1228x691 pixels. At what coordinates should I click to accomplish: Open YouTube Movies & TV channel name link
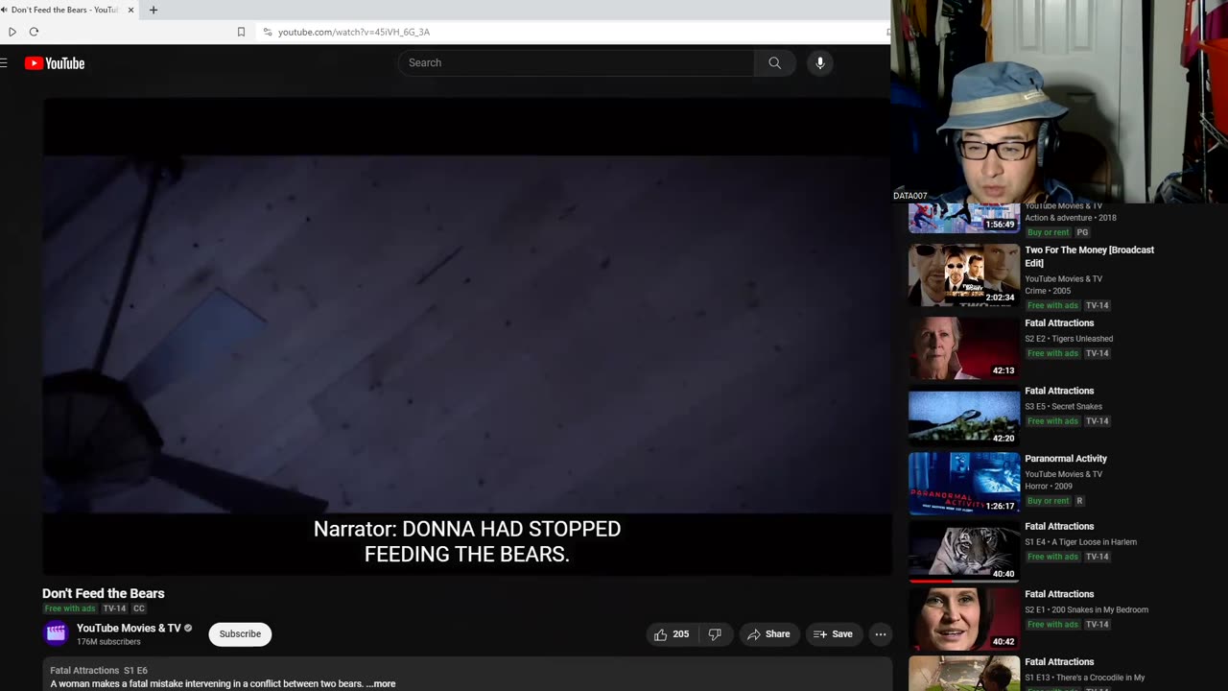129,629
